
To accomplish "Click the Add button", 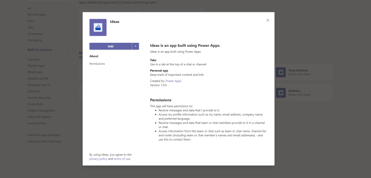I will point(110,46).
